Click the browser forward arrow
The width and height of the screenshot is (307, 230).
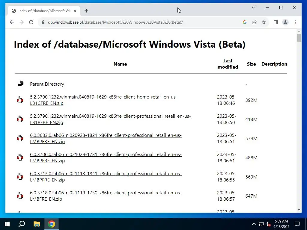[x=22, y=22]
